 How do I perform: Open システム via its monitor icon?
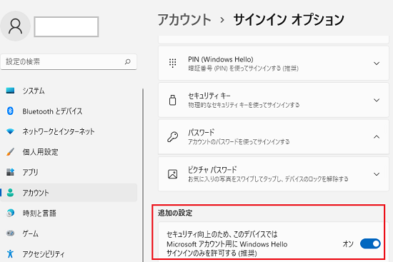pos(10,91)
